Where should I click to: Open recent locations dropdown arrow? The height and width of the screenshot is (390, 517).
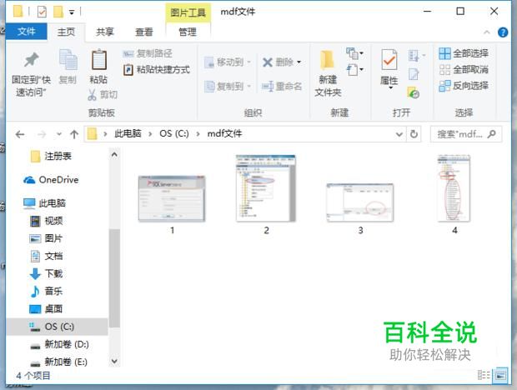[x=59, y=134]
